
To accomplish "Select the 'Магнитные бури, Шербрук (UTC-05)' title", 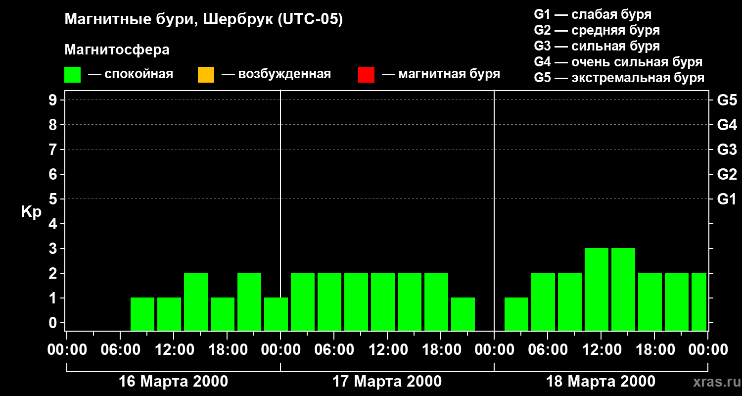I will (203, 20).
